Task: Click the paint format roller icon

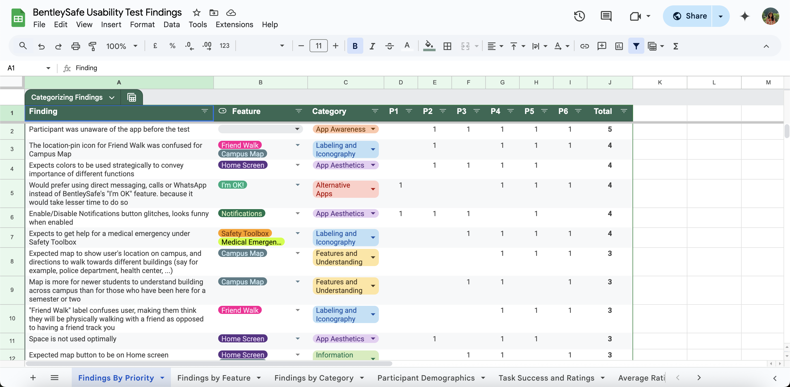Action: 92,46
